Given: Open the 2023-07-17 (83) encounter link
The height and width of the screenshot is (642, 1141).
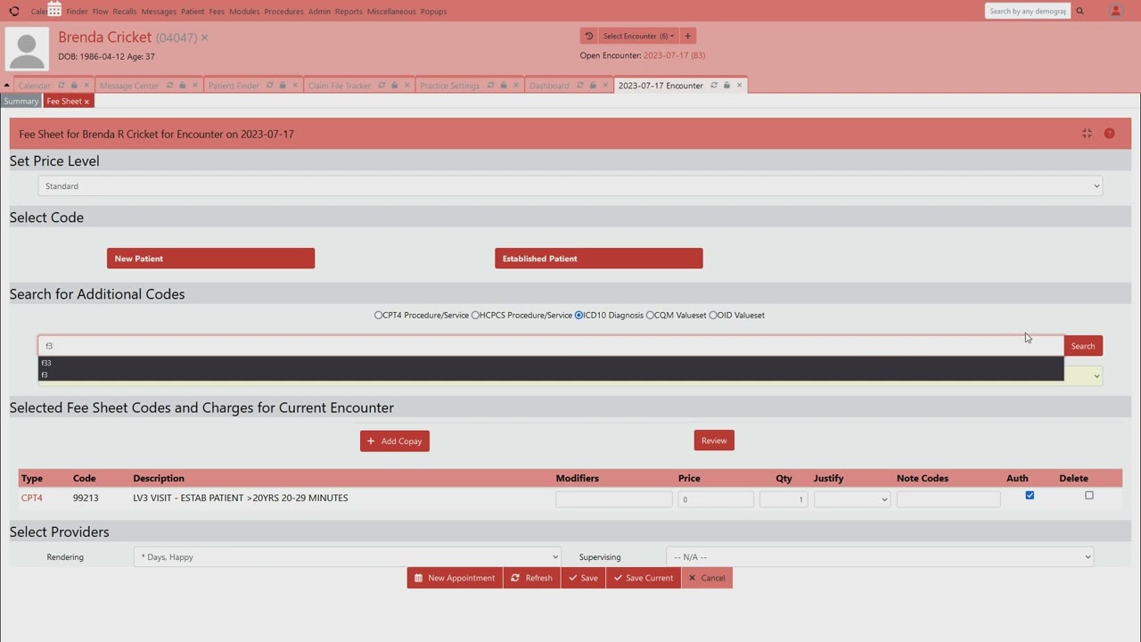Looking at the screenshot, I should tap(674, 55).
